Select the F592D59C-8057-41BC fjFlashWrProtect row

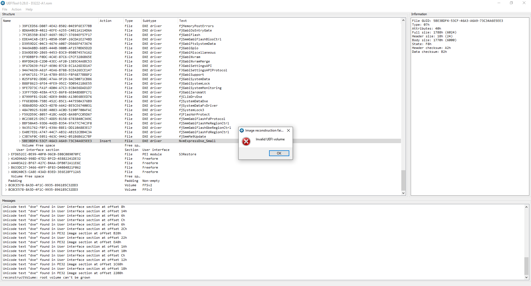tap(201, 114)
